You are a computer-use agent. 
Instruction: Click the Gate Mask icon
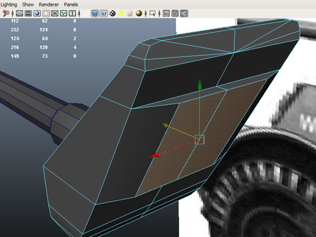pyautogui.click(x=46, y=13)
